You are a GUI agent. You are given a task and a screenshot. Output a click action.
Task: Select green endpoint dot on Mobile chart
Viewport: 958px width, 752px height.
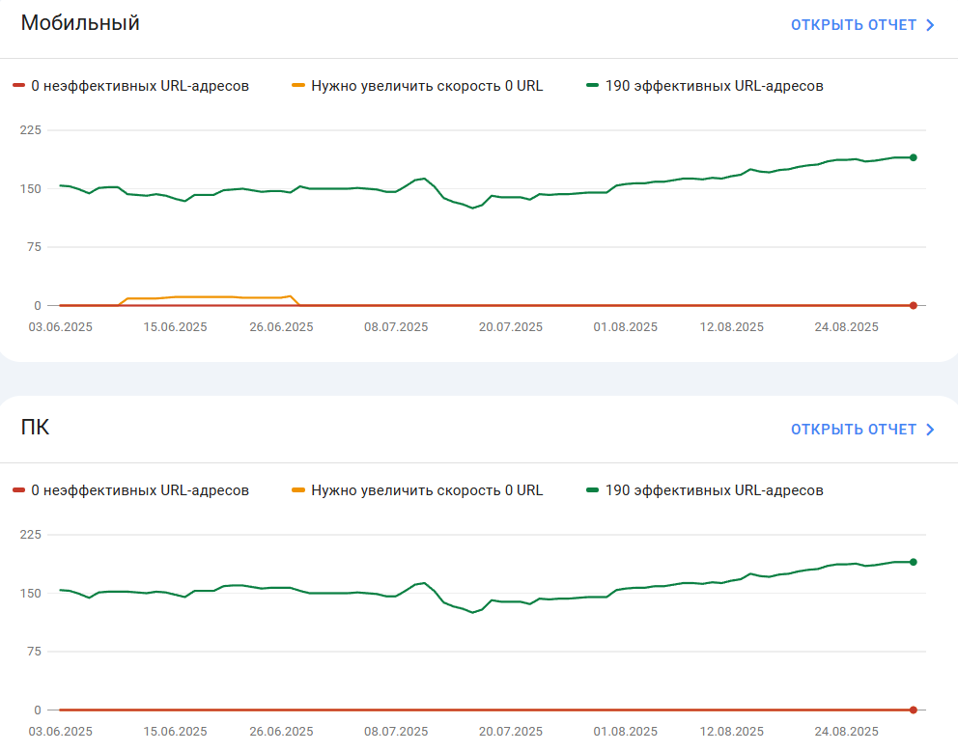point(913,157)
